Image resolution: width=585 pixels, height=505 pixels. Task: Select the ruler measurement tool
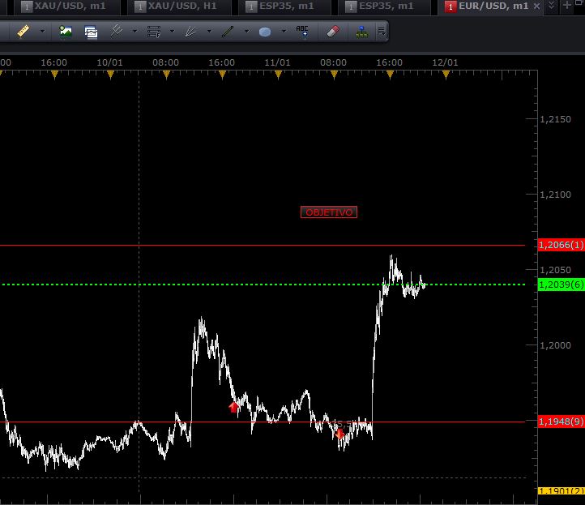tap(23, 32)
